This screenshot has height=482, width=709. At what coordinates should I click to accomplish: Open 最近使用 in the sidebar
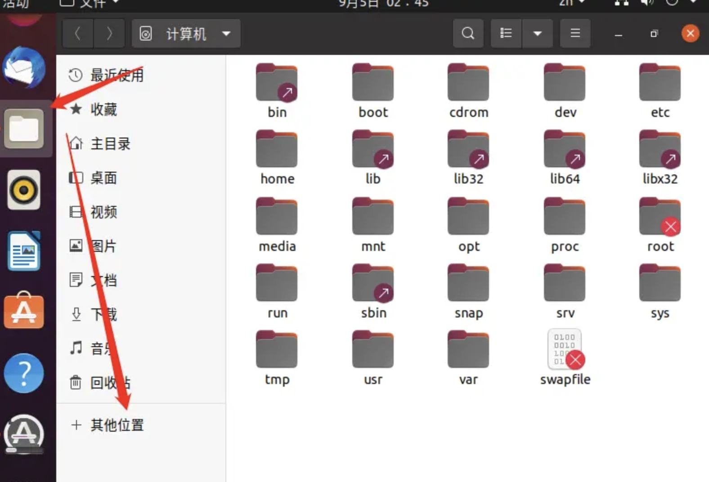click(117, 75)
